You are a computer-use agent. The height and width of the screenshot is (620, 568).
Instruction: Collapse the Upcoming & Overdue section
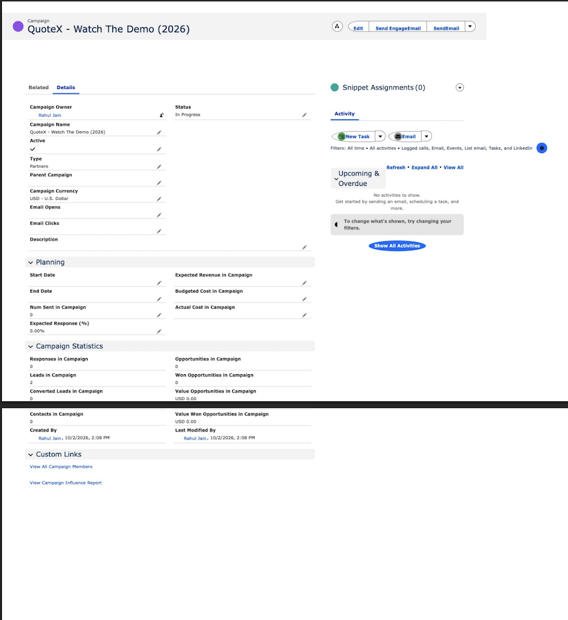click(336, 179)
